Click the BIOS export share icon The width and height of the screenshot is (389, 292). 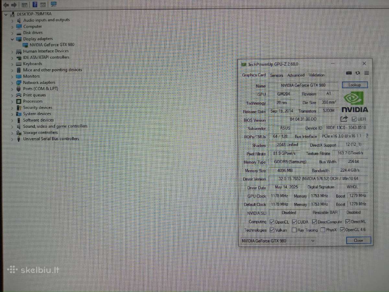tap(344, 119)
